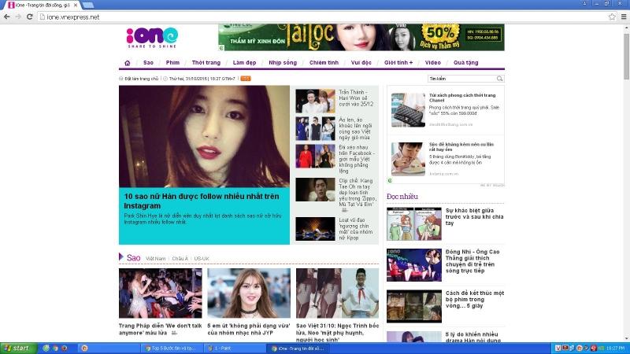The height and width of the screenshot is (354, 630).
Task: Bookmark this page with the star icon
Action: click(612, 17)
